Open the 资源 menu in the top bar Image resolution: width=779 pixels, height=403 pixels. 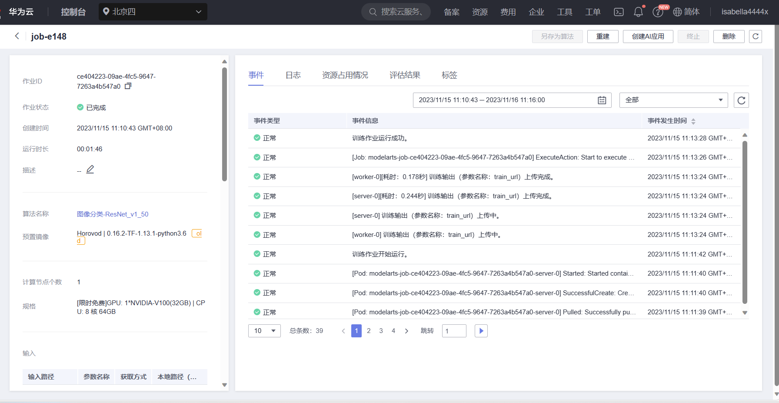tap(480, 12)
